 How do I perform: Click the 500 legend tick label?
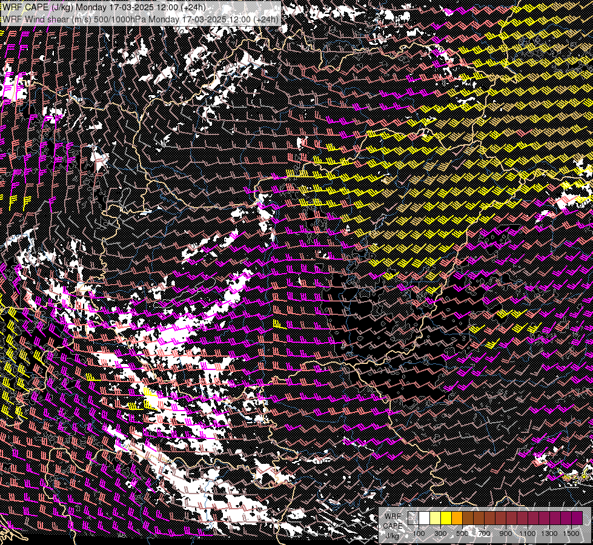(x=462, y=533)
